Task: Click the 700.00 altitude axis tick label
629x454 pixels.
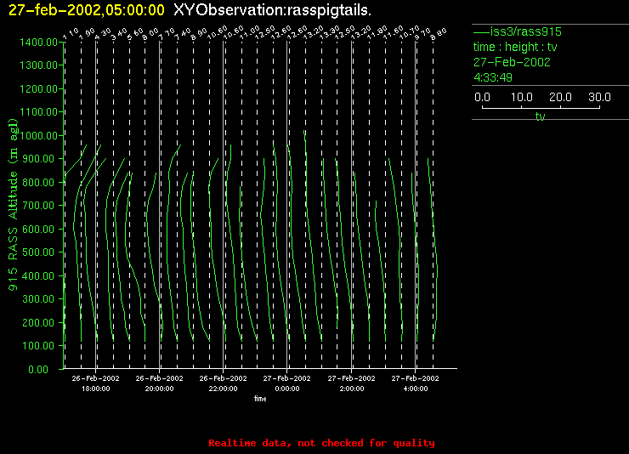Action: [x=40, y=206]
